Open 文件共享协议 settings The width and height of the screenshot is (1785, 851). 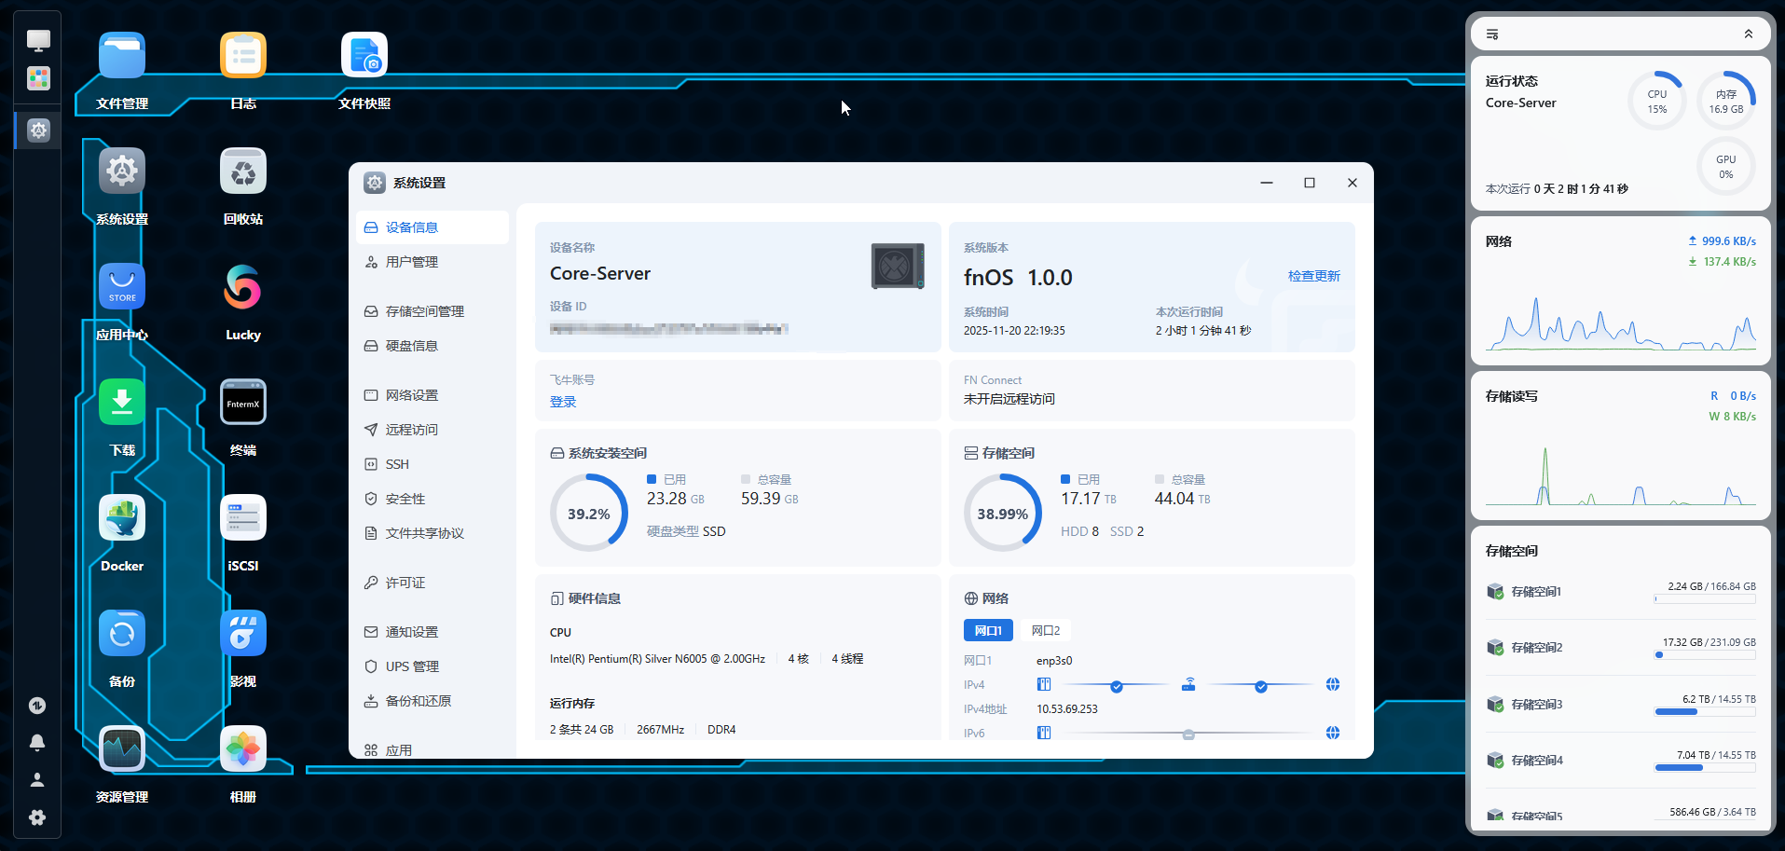click(433, 533)
